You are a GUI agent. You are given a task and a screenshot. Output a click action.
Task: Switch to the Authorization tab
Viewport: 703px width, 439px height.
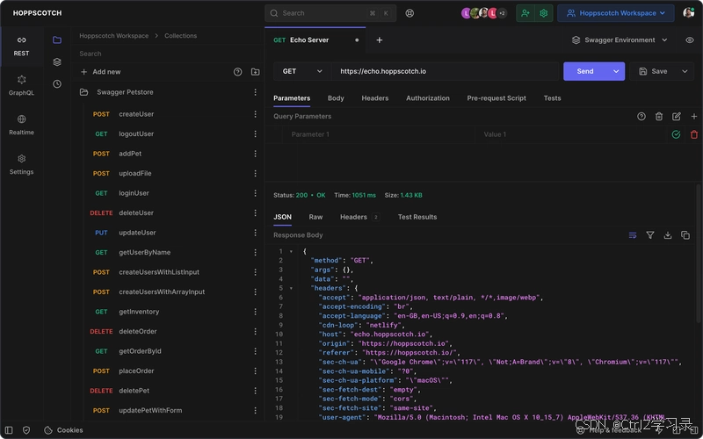(428, 98)
